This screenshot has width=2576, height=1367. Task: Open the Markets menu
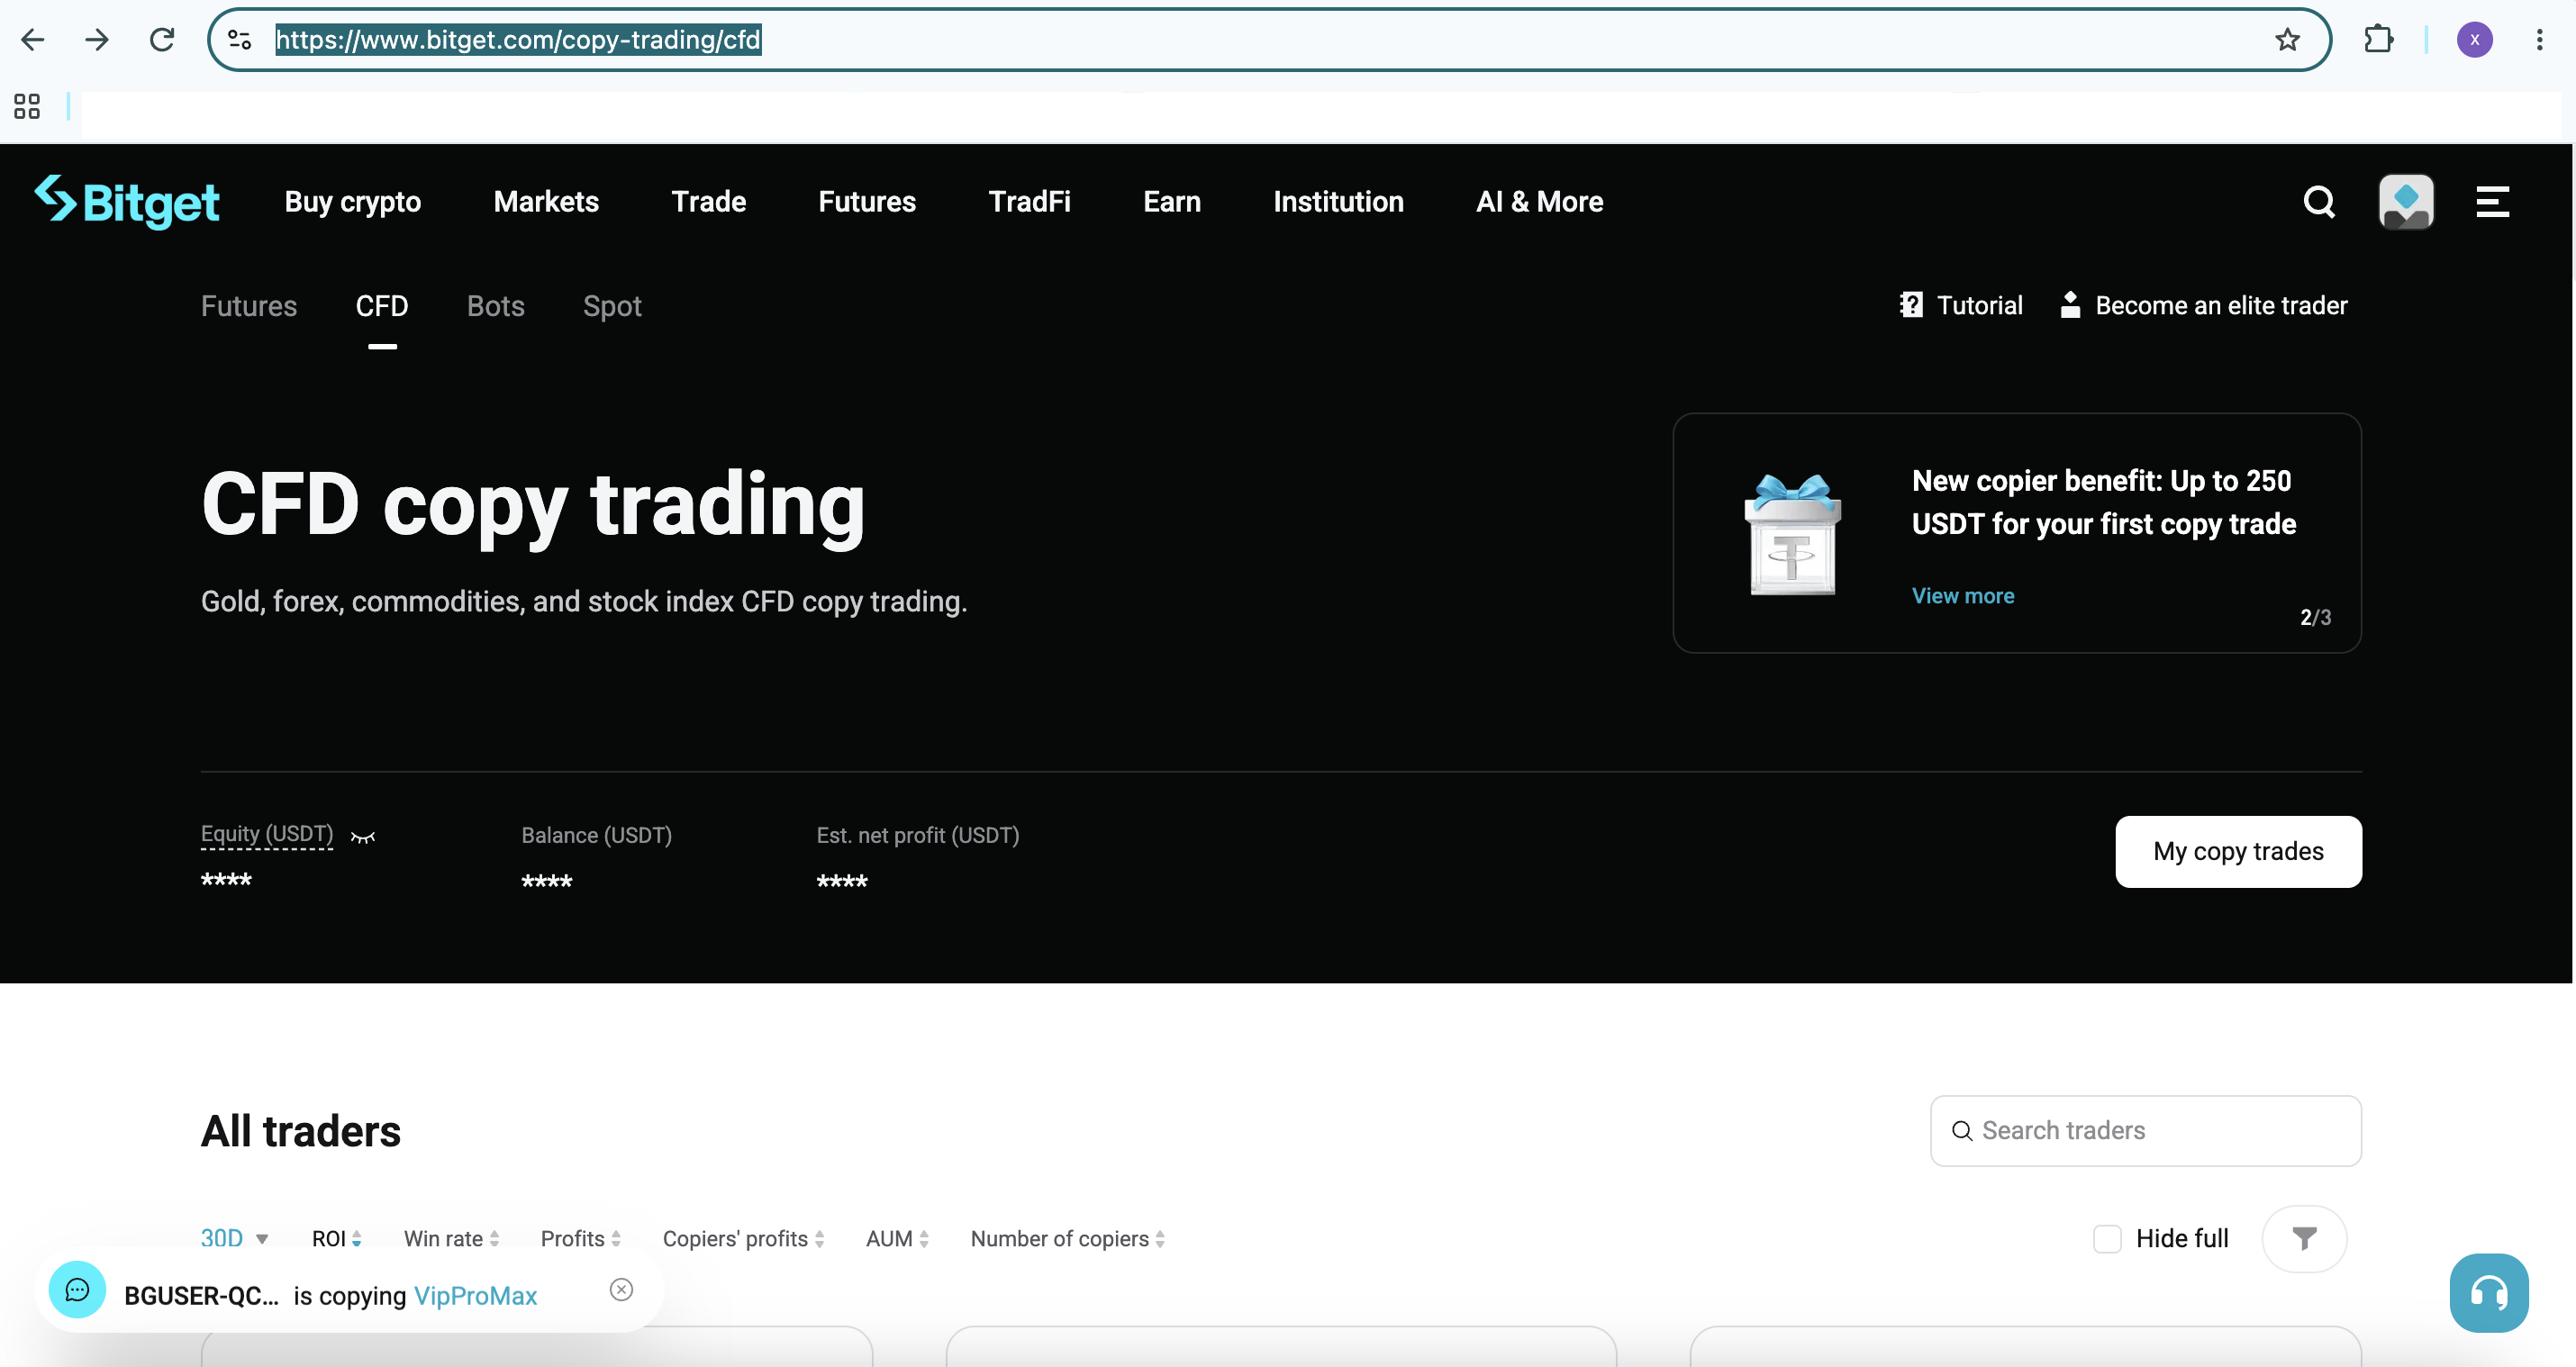pos(546,202)
